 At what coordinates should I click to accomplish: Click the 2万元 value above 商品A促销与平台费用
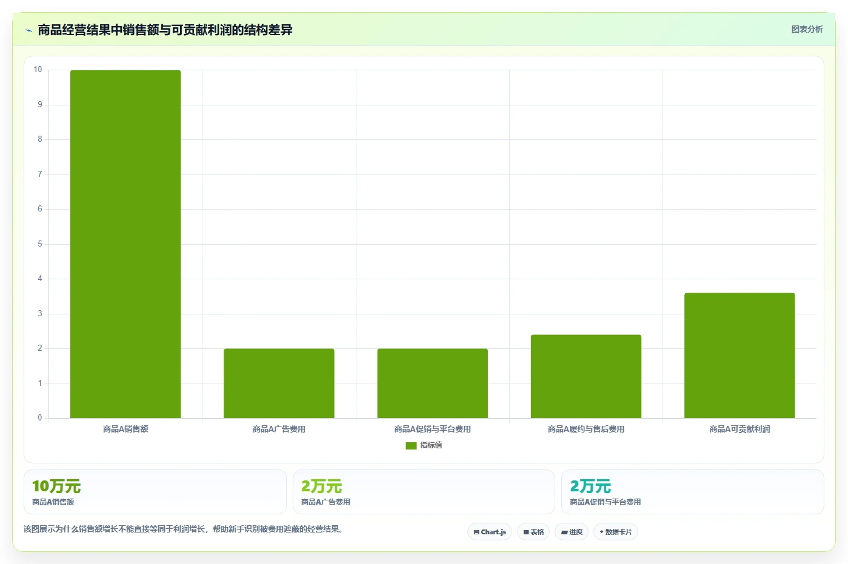click(x=590, y=486)
